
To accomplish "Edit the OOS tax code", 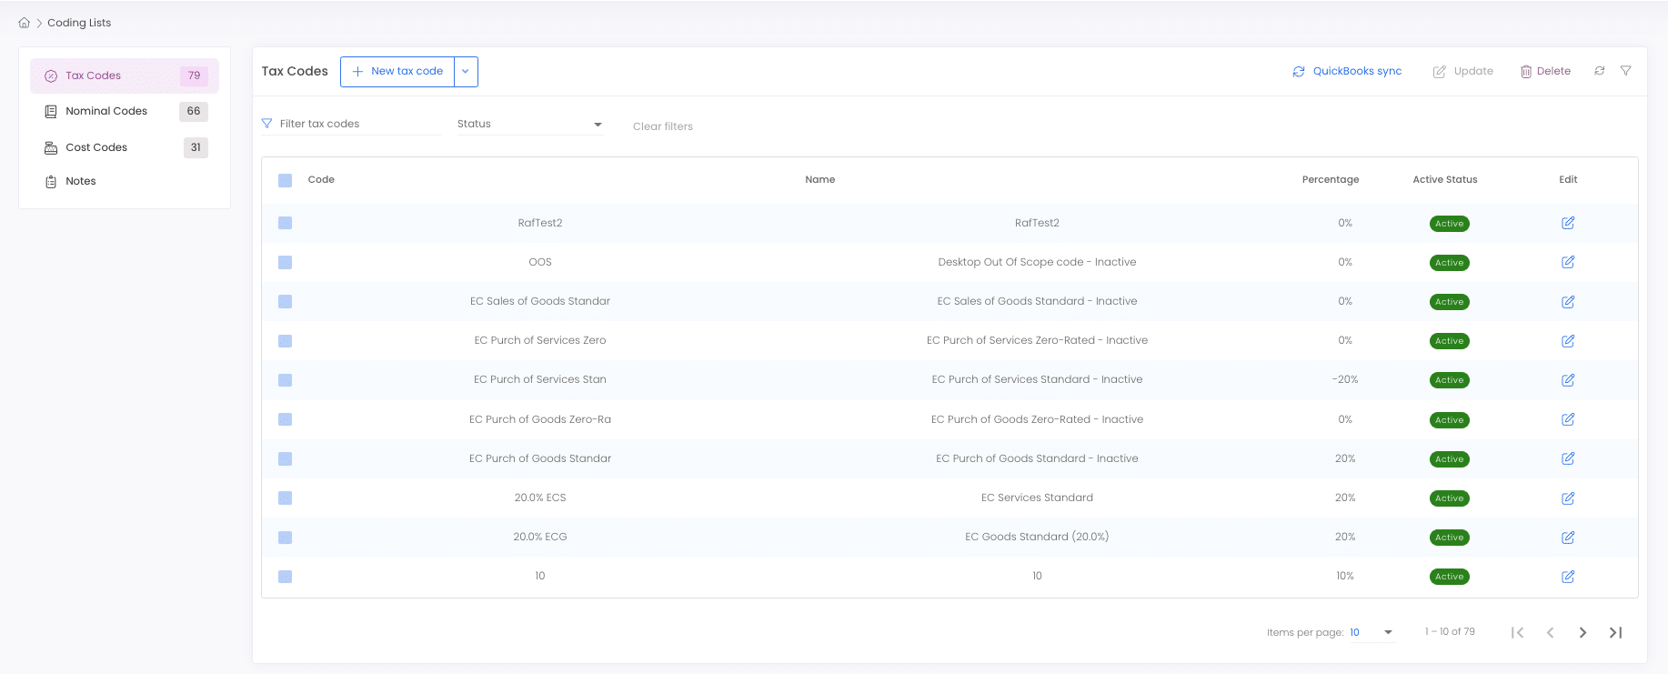I will click(1568, 262).
